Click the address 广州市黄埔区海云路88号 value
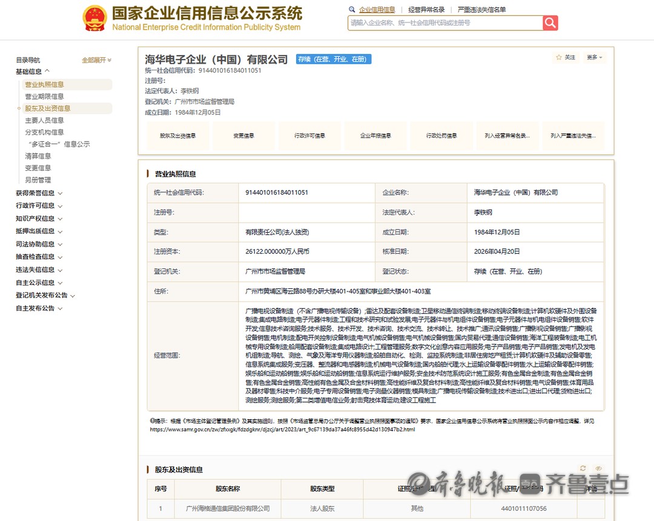 [338, 291]
